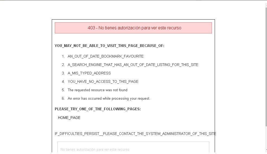
Task: Click the red 403 error banner
Action: (133, 28)
